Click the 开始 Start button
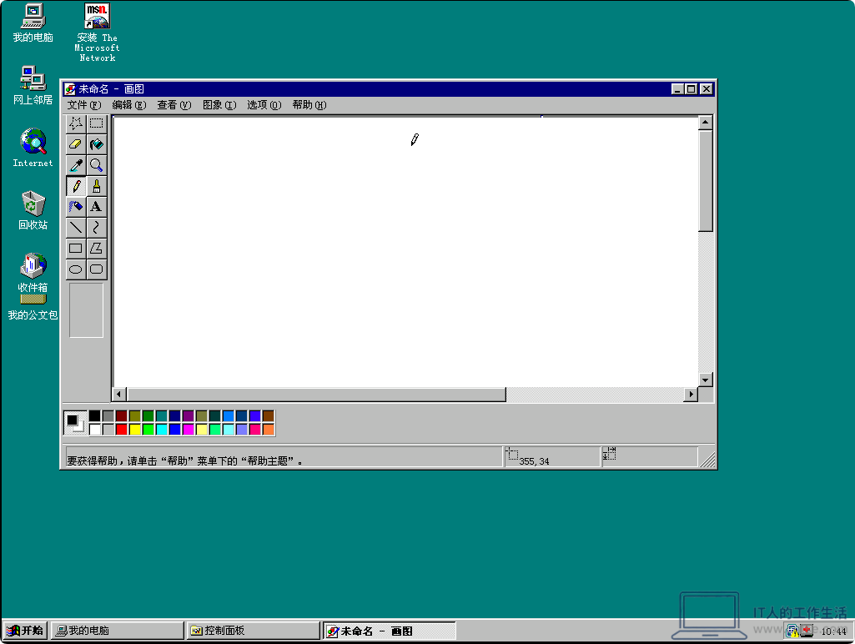 click(x=25, y=631)
